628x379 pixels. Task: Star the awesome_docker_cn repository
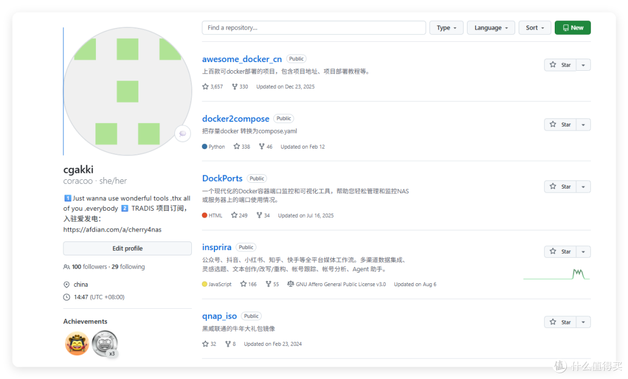click(x=560, y=65)
